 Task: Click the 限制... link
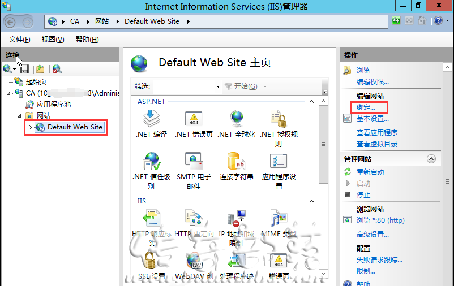[x=366, y=271]
